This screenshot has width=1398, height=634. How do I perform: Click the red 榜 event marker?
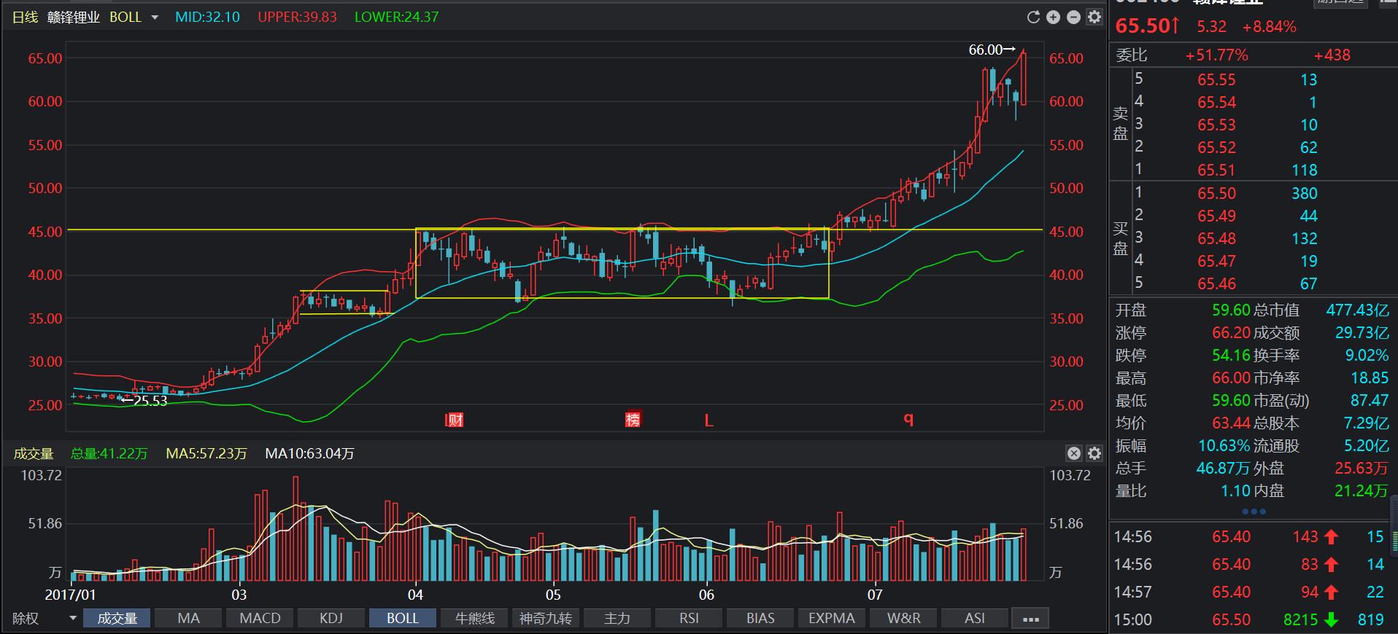633,420
